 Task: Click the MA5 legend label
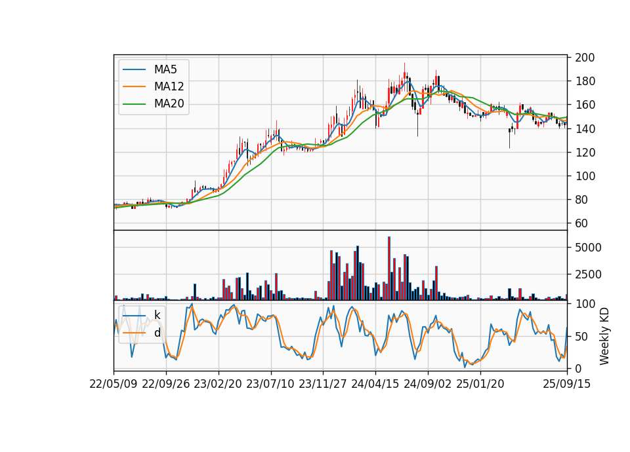tap(165, 69)
